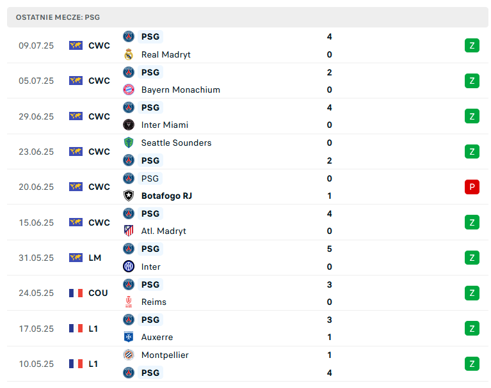Click the Montpellier club crest
The image size is (491, 388).
[x=129, y=355]
